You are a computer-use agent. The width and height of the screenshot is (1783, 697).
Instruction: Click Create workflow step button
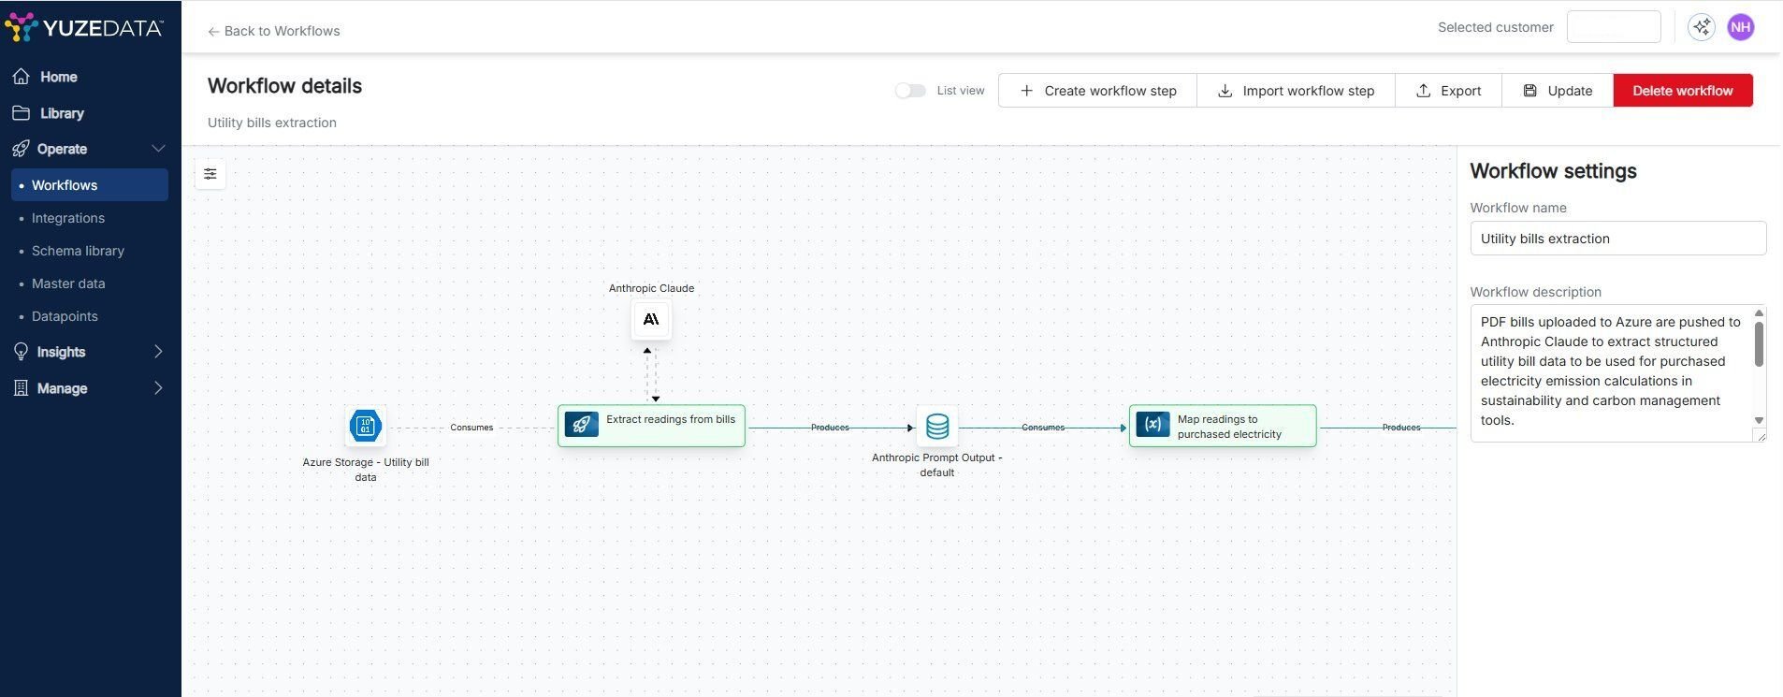click(x=1097, y=91)
